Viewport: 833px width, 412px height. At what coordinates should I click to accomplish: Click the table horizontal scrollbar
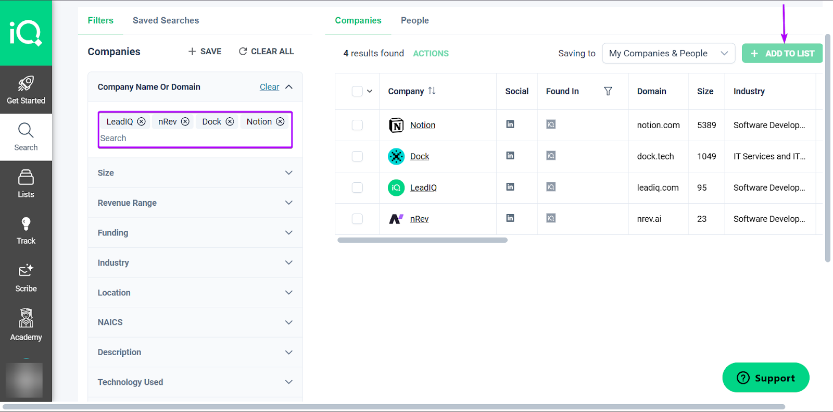(x=422, y=240)
